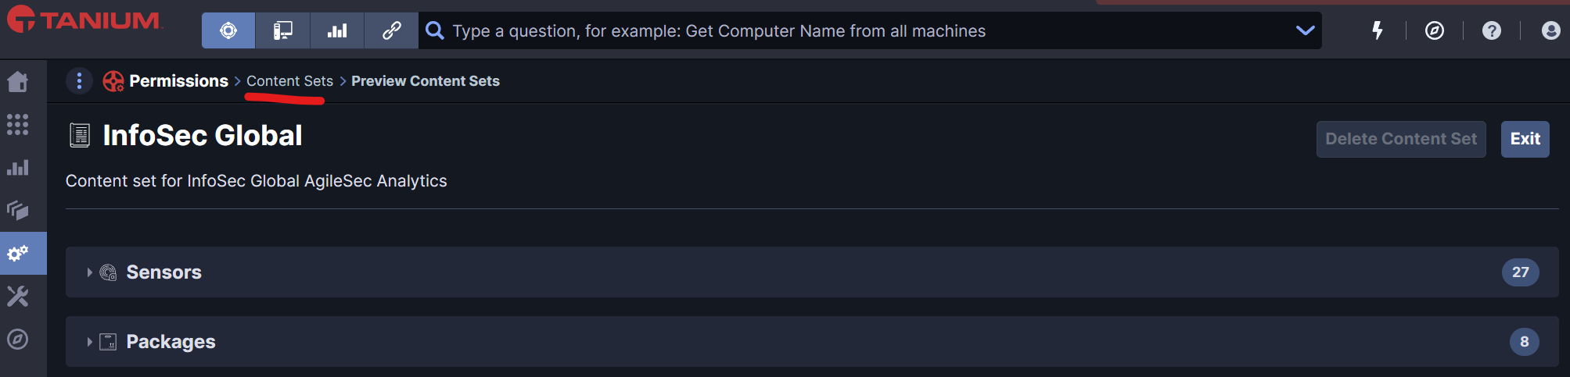Select the target crosshair search mode icon
The image size is (1570, 377).
228,30
